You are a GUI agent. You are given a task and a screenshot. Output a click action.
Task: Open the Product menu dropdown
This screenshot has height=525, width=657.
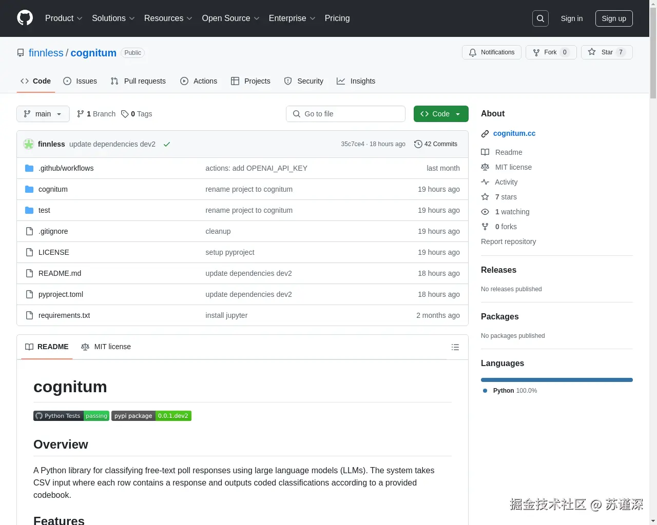[63, 18]
